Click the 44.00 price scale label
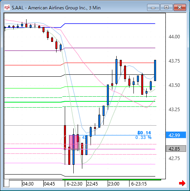 174,37
